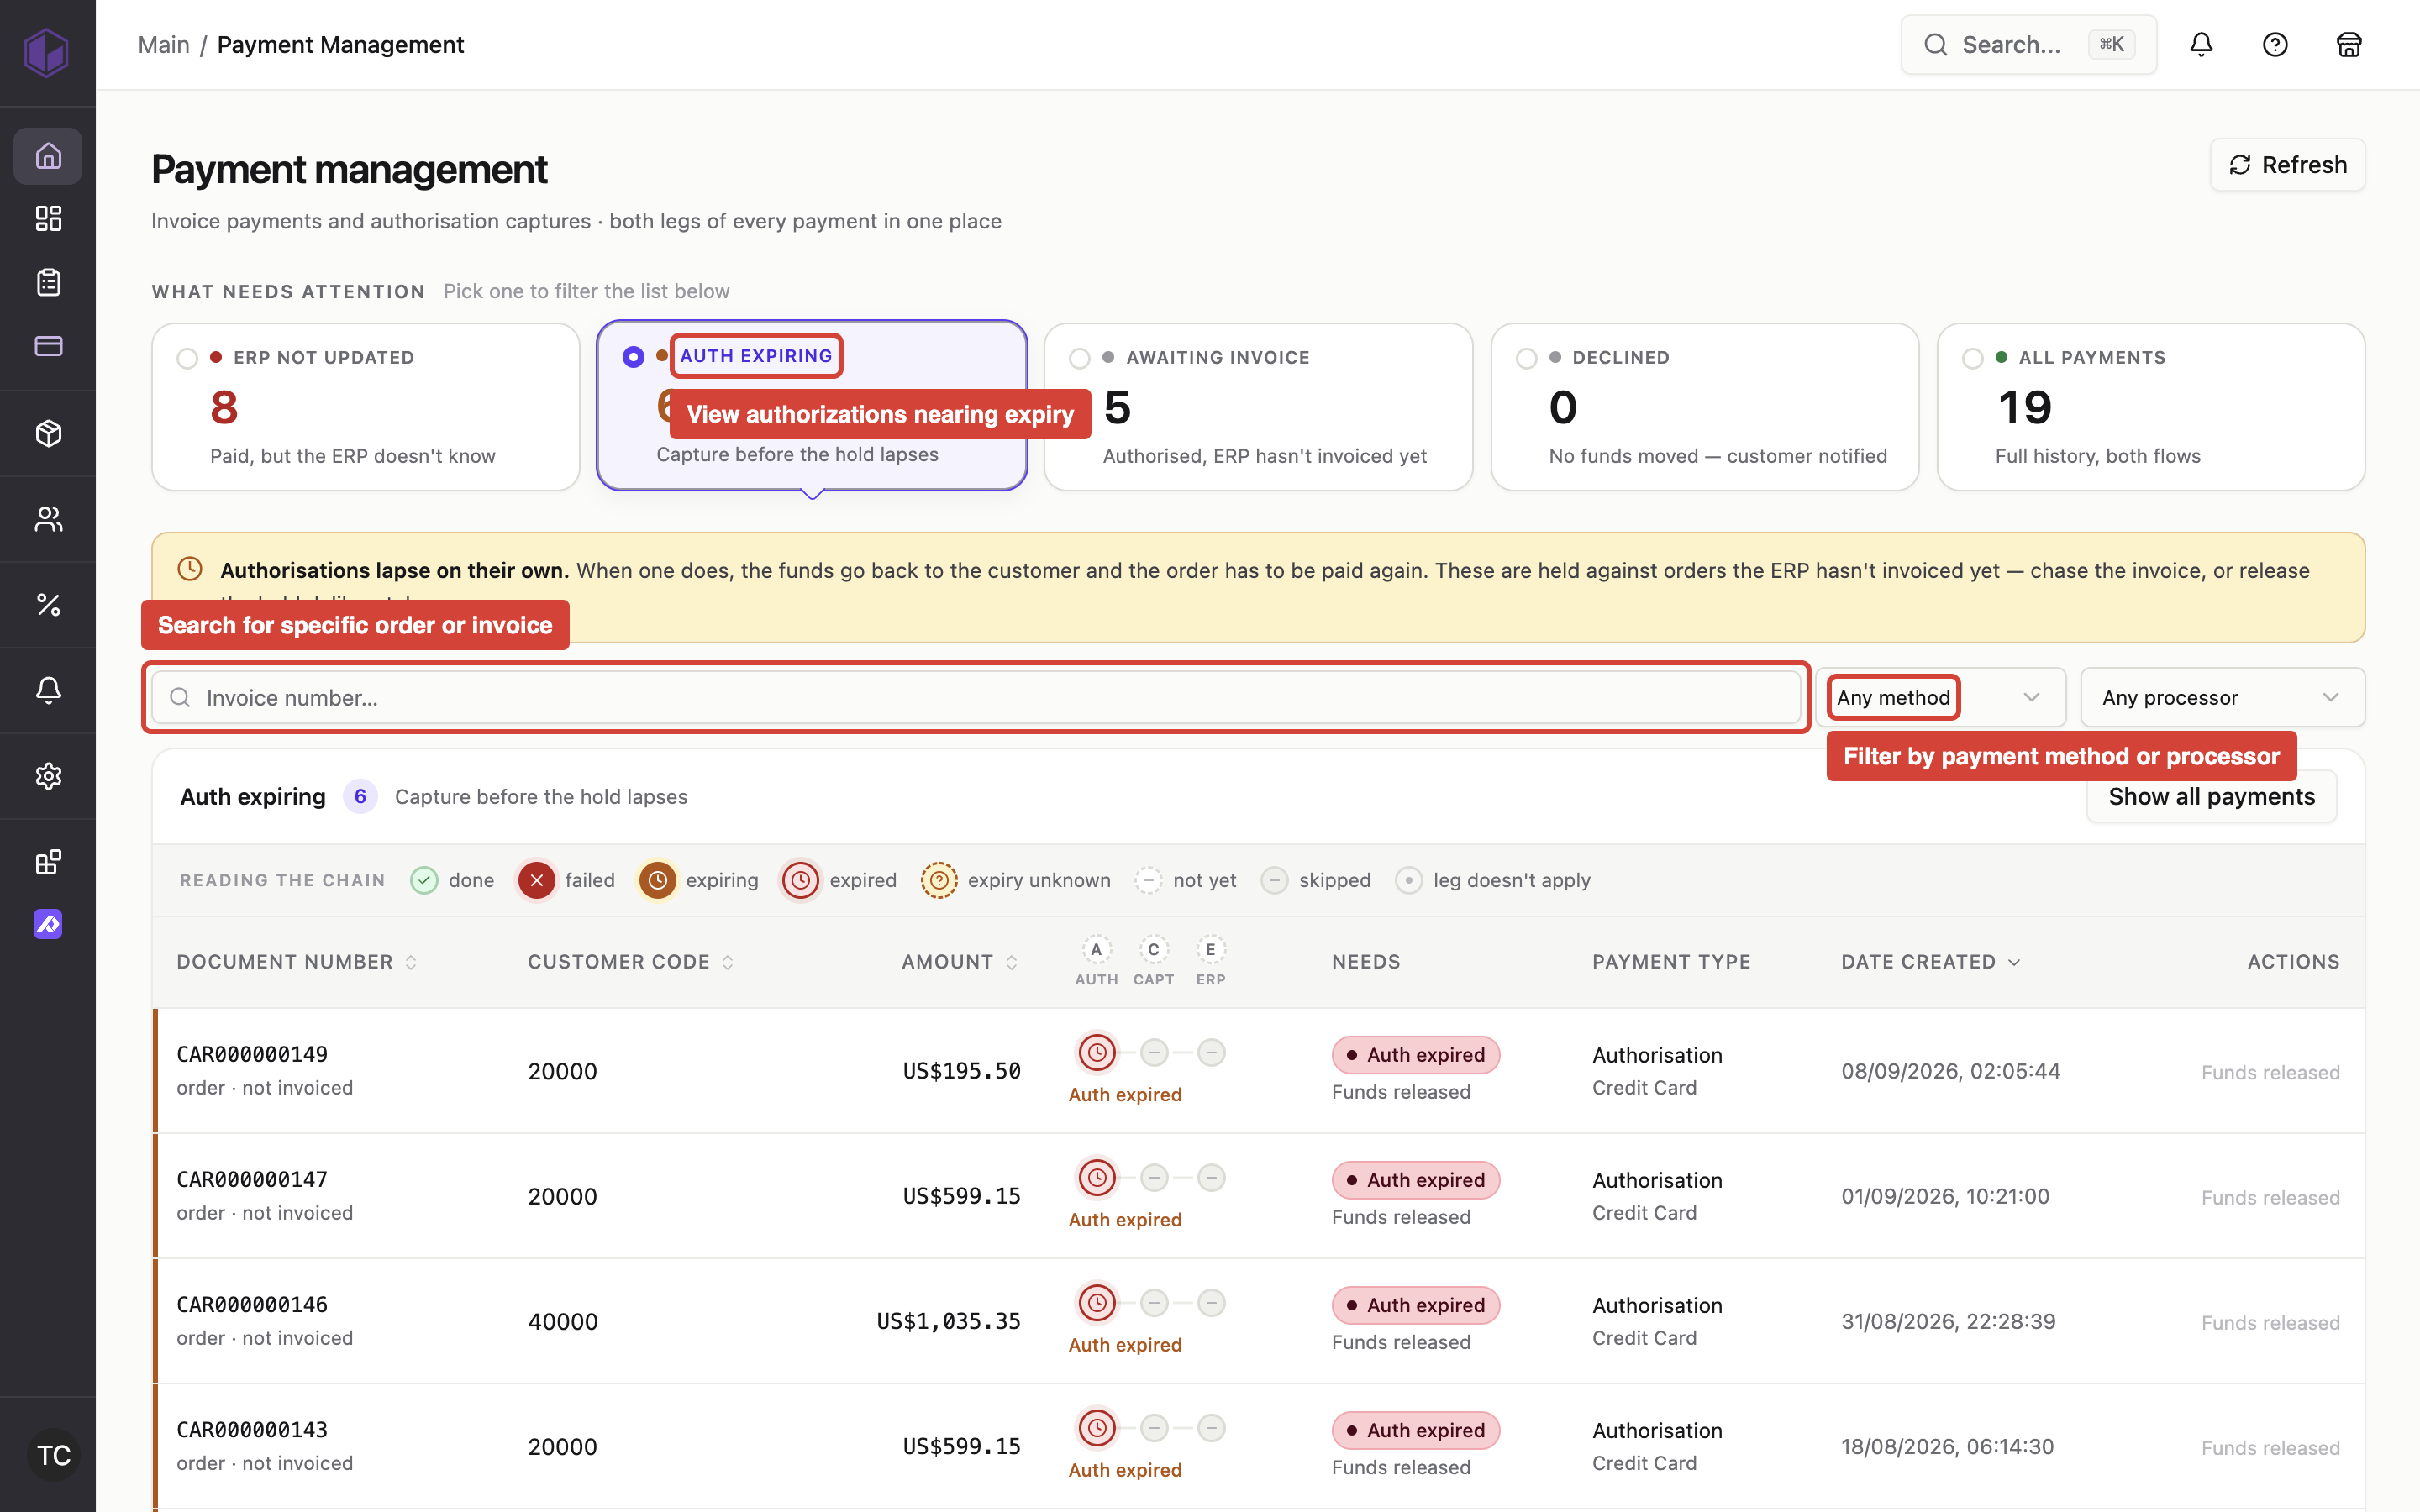
Task: Open the sidebar bell notifications icon
Action: pyautogui.click(x=48, y=690)
